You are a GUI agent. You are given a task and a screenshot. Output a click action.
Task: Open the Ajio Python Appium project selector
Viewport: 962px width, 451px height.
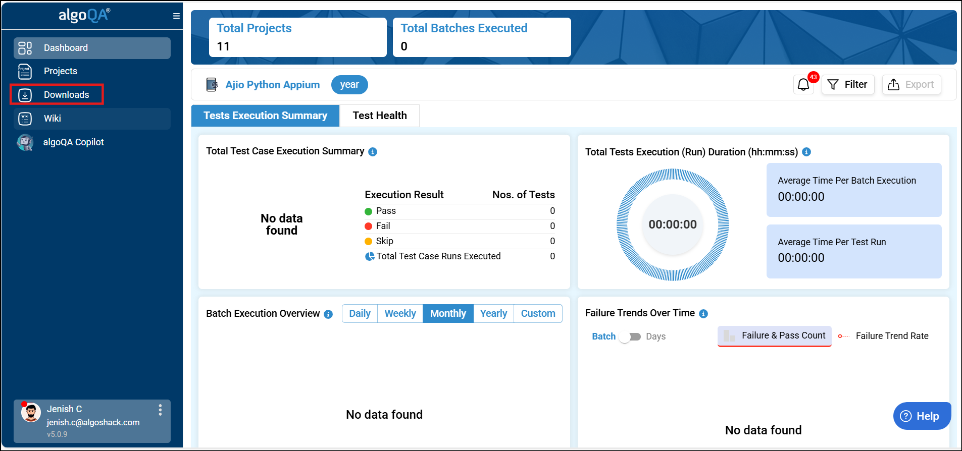[272, 85]
